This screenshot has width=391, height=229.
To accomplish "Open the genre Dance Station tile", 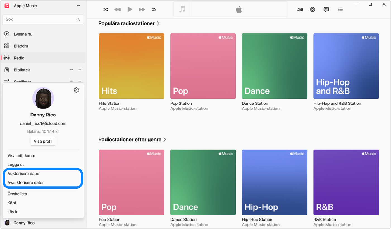I will pyautogui.click(x=203, y=182).
